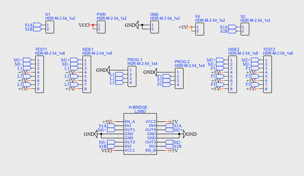Select the GND header's HDR-M-2.54_1x2 value text

coord(165,19)
